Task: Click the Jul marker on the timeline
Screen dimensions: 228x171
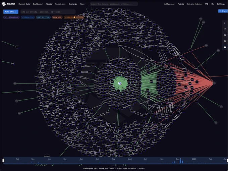Action: 97,159
